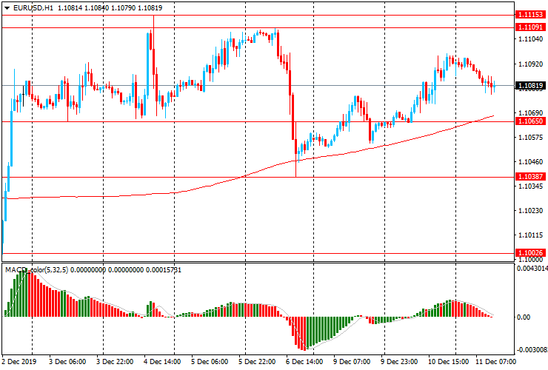Click the 1.10387 support price label
The image size is (548, 370).
point(530,177)
